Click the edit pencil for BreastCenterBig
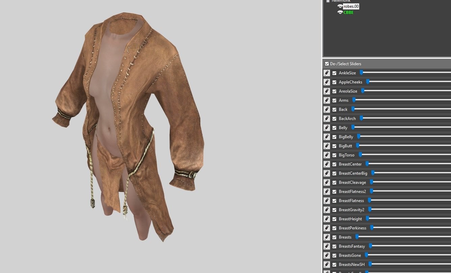 [x=326, y=173]
